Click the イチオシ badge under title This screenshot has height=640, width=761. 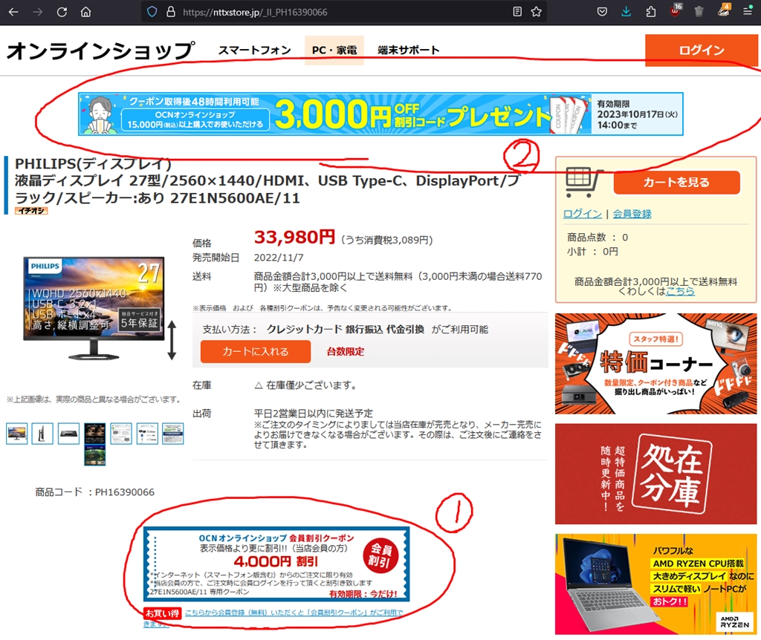coord(31,211)
